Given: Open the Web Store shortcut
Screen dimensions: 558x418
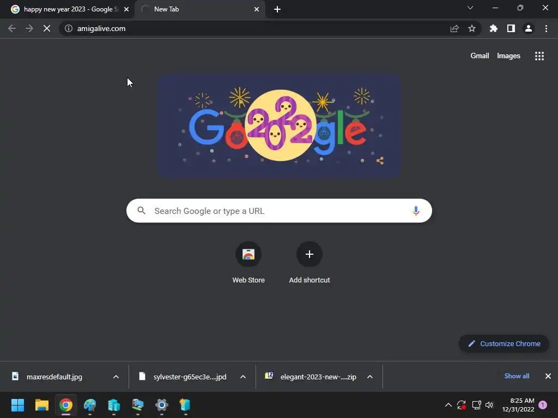Looking at the screenshot, I should click(248, 262).
